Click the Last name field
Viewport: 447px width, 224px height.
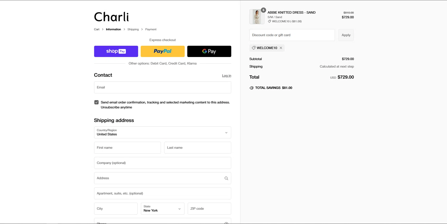(x=198, y=148)
